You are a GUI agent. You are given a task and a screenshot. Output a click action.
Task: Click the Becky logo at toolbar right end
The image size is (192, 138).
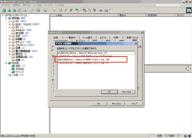189,10
